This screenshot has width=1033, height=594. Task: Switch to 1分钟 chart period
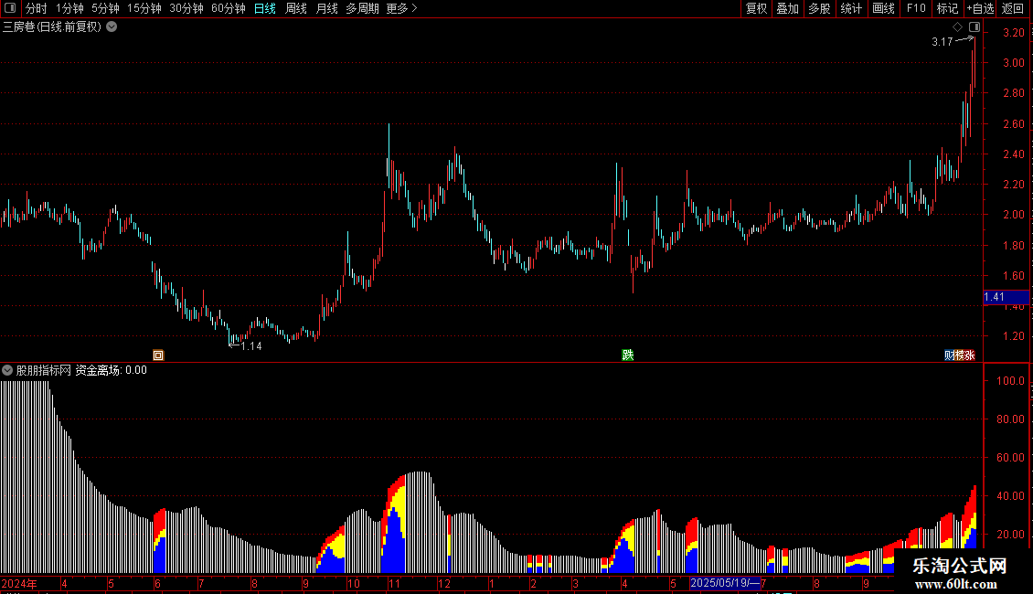pos(69,8)
